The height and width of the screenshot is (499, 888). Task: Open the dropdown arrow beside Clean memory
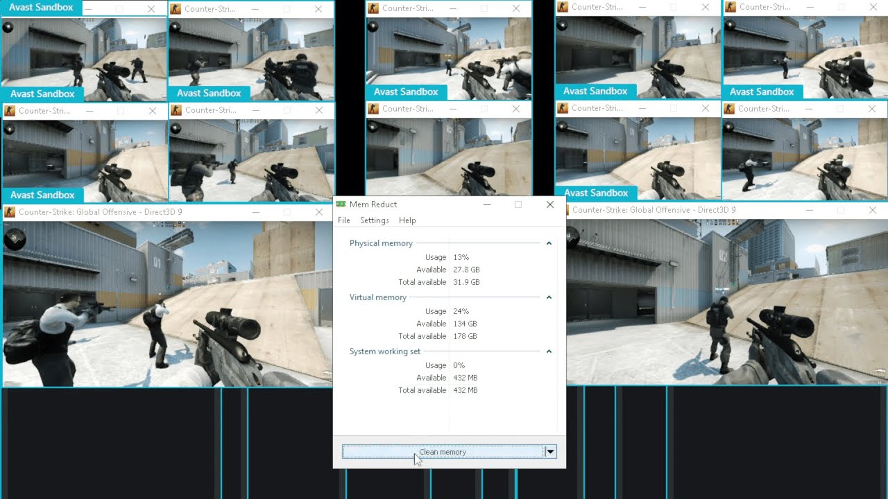coord(550,452)
